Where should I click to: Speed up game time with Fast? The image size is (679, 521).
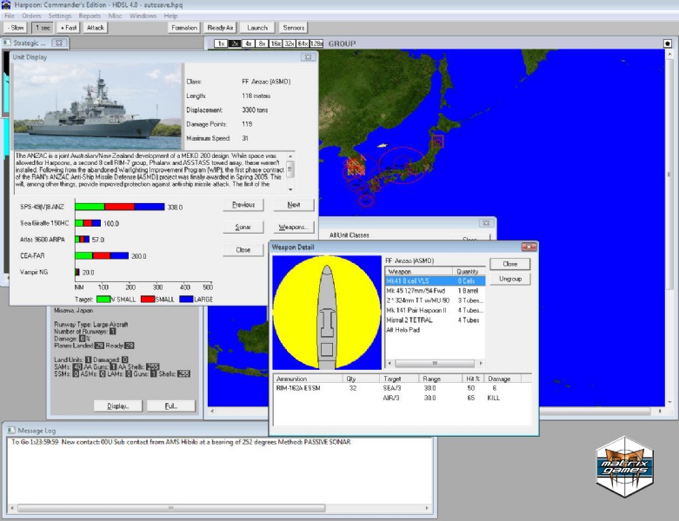click(68, 28)
